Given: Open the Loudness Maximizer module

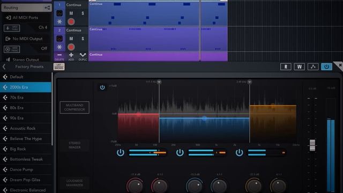Looking at the screenshot, I should [74, 183].
